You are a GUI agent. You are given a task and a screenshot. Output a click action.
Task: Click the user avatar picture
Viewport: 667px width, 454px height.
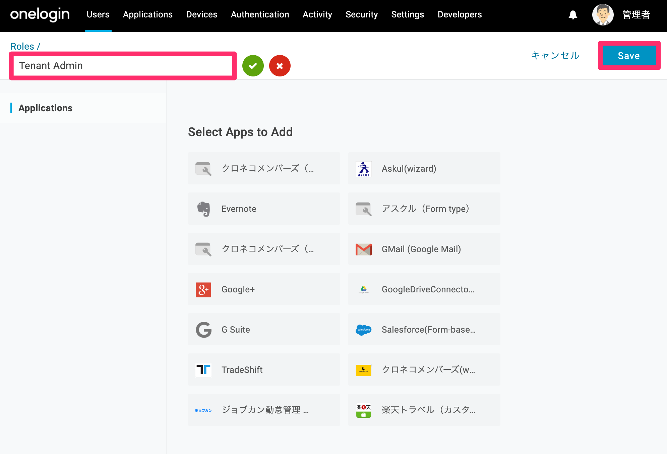[x=603, y=15]
